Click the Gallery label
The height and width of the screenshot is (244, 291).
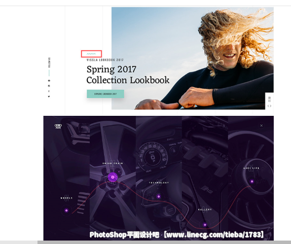205,209
